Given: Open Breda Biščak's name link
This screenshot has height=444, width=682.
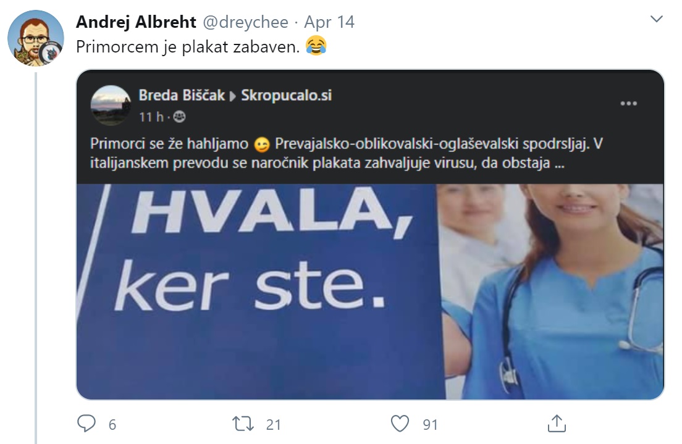Looking at the screenshot, I should tap(182, 95).
